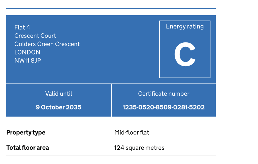Click the white-bordered energy rating box
This screenshot has height=164, width=258.
(x=185, y=49)
